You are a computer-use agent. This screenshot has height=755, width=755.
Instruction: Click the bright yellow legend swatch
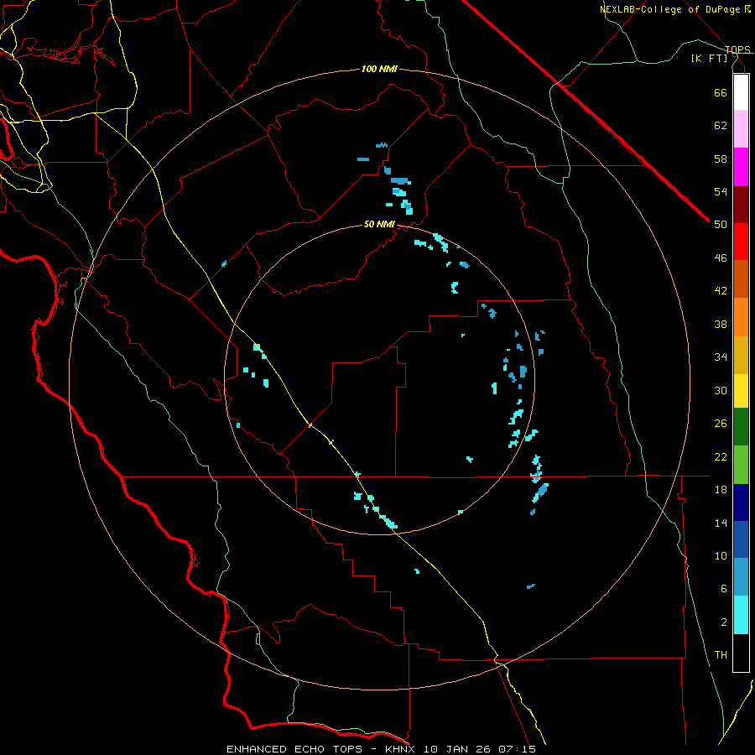click(x=741, y=390)
